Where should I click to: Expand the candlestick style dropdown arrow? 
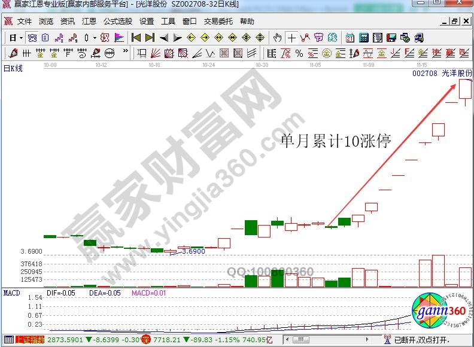pos(95,37)
